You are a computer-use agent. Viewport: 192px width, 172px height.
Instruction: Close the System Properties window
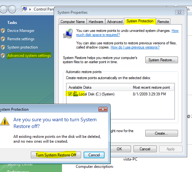(180, 12)
